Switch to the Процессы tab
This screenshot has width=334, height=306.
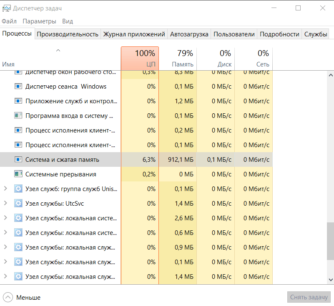tap(17, 33)
